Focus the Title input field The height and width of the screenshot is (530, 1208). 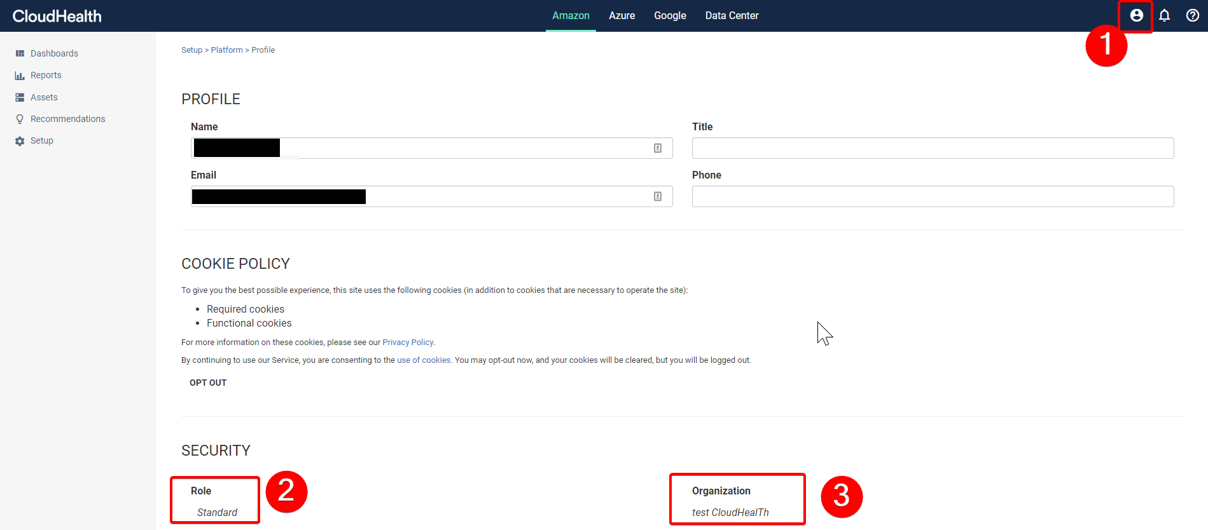click(933, 148)
